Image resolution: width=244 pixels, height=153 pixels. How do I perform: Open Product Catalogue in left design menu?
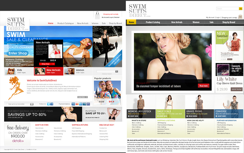point(66,24)
